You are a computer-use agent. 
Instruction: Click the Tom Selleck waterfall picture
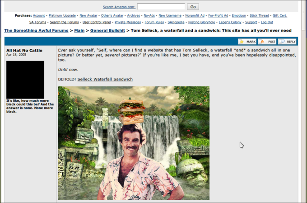pyautogui.click(x=134, y=143)
